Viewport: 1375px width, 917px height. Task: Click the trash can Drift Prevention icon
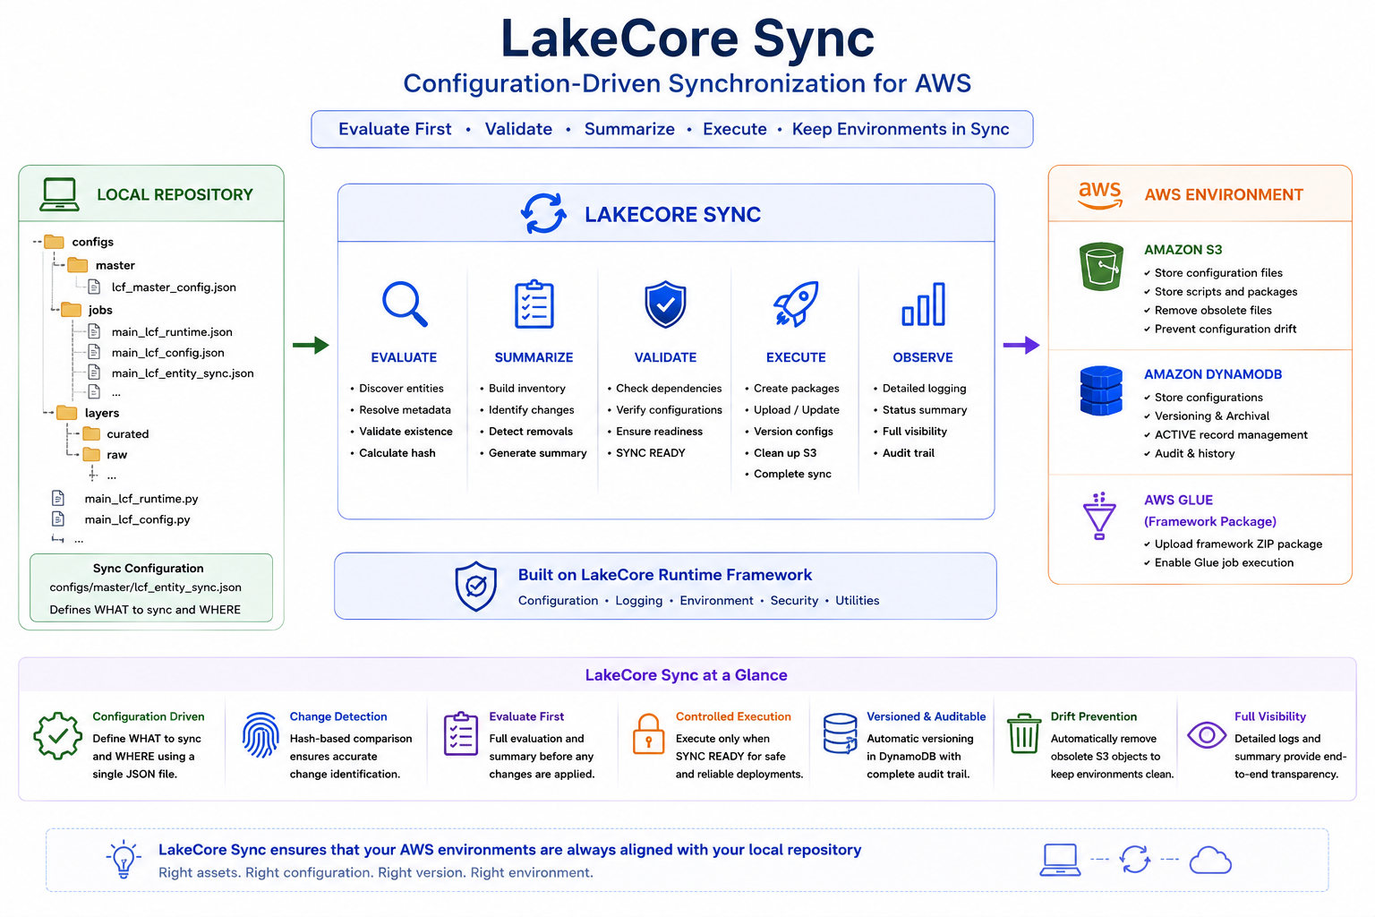[x=1024, y=734]
